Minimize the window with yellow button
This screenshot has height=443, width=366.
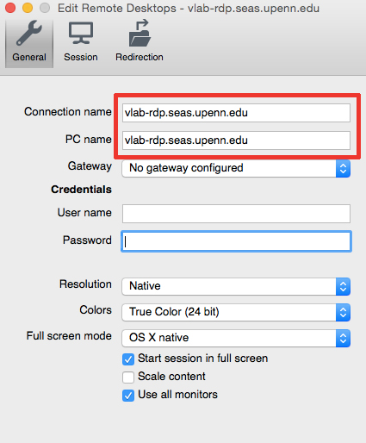pyautogui.click(x=28, y=8)
